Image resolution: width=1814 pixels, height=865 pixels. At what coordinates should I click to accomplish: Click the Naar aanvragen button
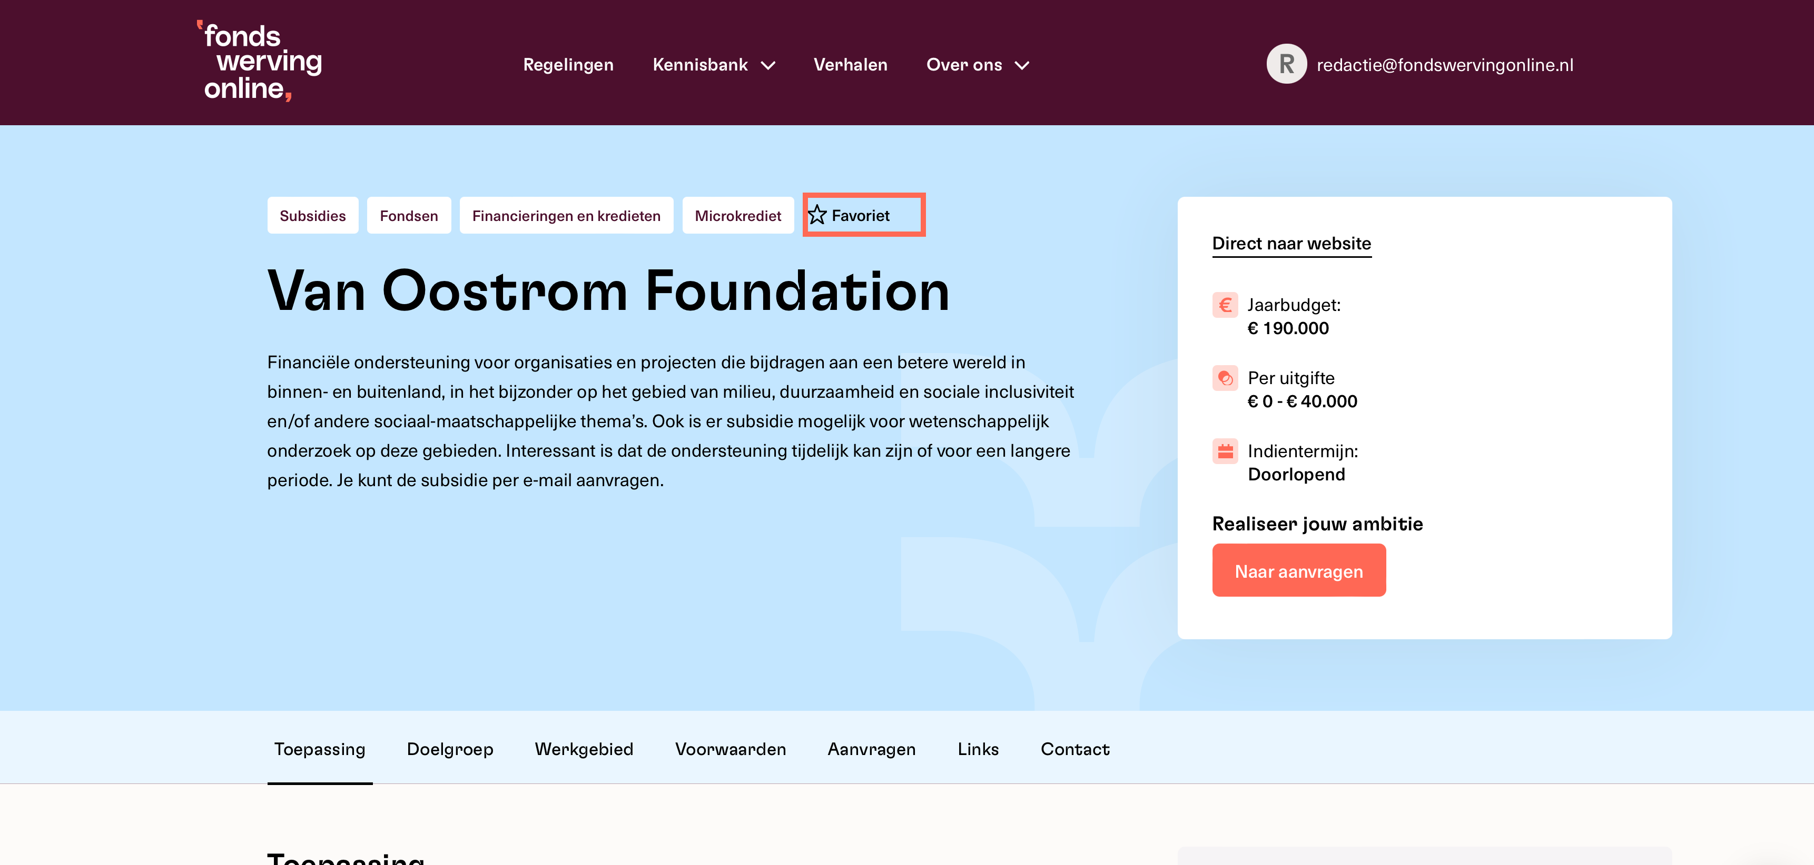pyautogui.click(x=1298, y=570)
